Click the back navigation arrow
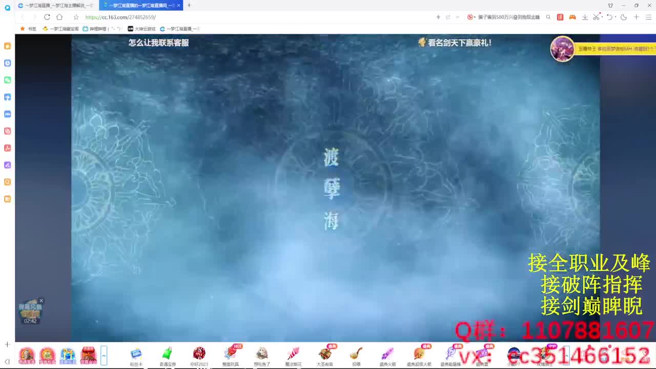 coord(22,17)
